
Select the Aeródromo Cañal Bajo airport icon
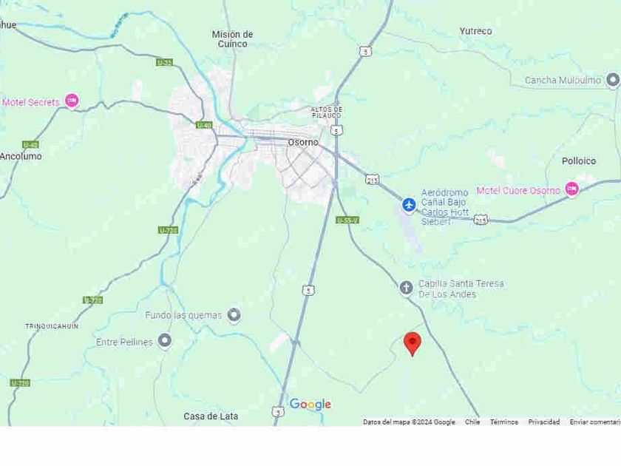[x=409, y=206]
